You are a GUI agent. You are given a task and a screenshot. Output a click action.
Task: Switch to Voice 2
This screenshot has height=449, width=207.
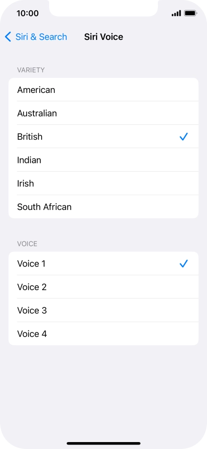[103, 287]
